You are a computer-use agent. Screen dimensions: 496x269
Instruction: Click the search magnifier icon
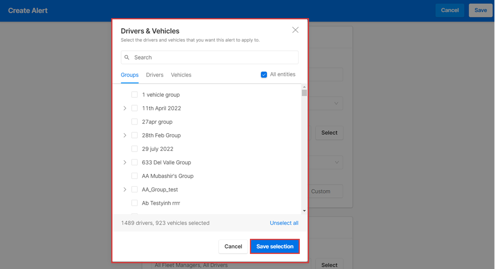pos(127,58)
